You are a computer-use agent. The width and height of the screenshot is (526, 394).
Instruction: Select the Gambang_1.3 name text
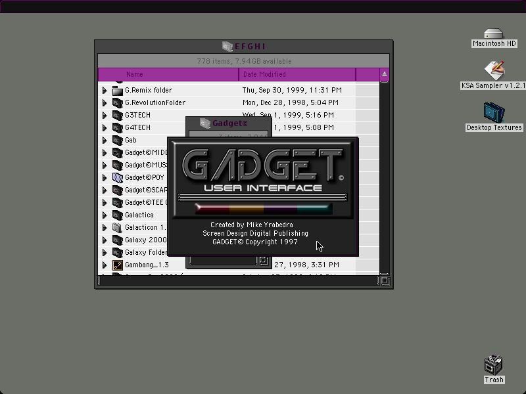pyautogui.click(x=147, y=265)
